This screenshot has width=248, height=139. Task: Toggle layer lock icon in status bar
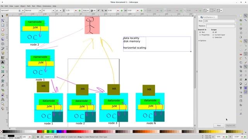point(41,137)
